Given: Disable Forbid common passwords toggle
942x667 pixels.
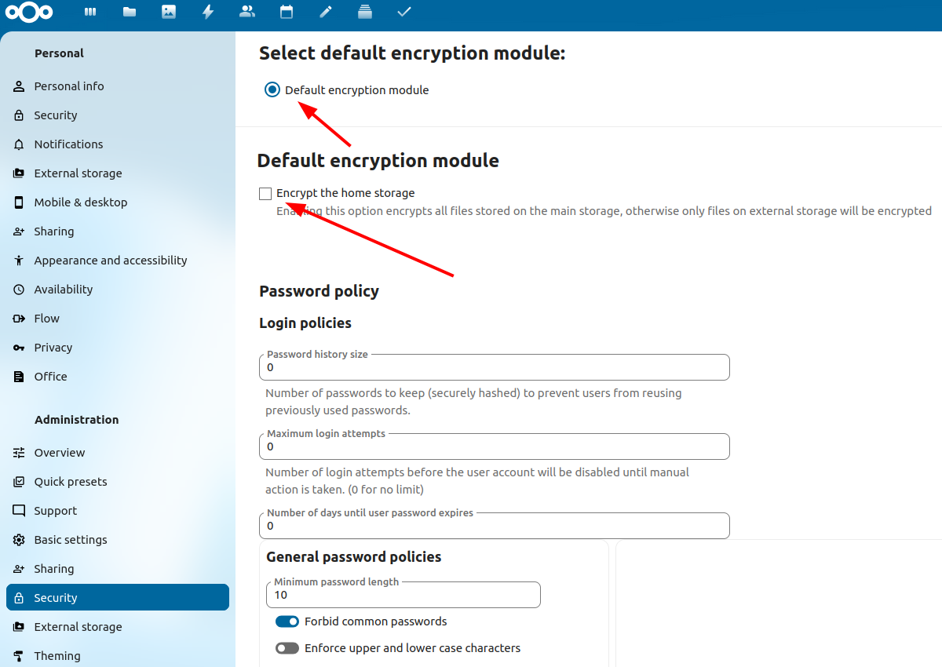Looking at the screenshot, I should [287, 621].
